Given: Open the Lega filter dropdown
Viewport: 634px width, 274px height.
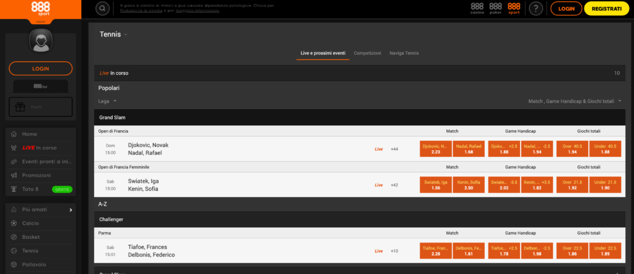Looking at the screenshot, I should click(108, 101).
